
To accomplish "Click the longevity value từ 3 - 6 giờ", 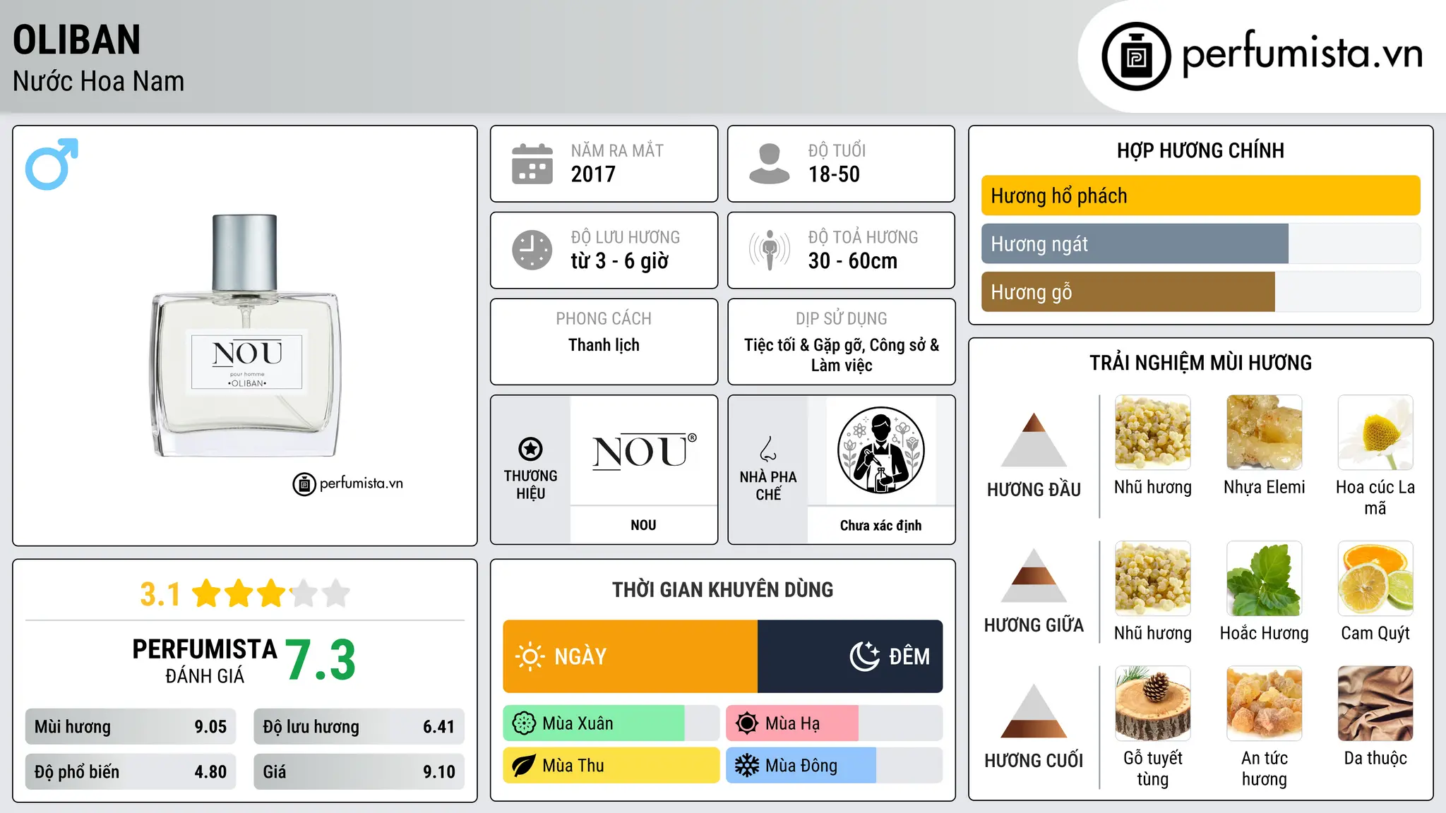I will point(620,261).
